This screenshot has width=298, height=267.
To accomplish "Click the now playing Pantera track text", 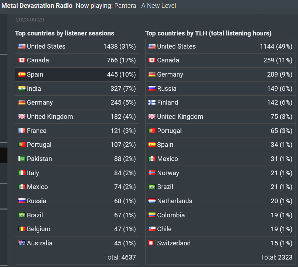I will pyautogui.click(x=145, y=6).
